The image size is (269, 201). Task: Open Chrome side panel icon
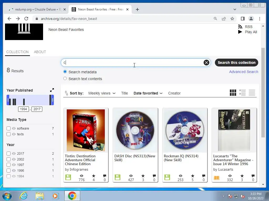pyautogui.click(x=242, y=19)
